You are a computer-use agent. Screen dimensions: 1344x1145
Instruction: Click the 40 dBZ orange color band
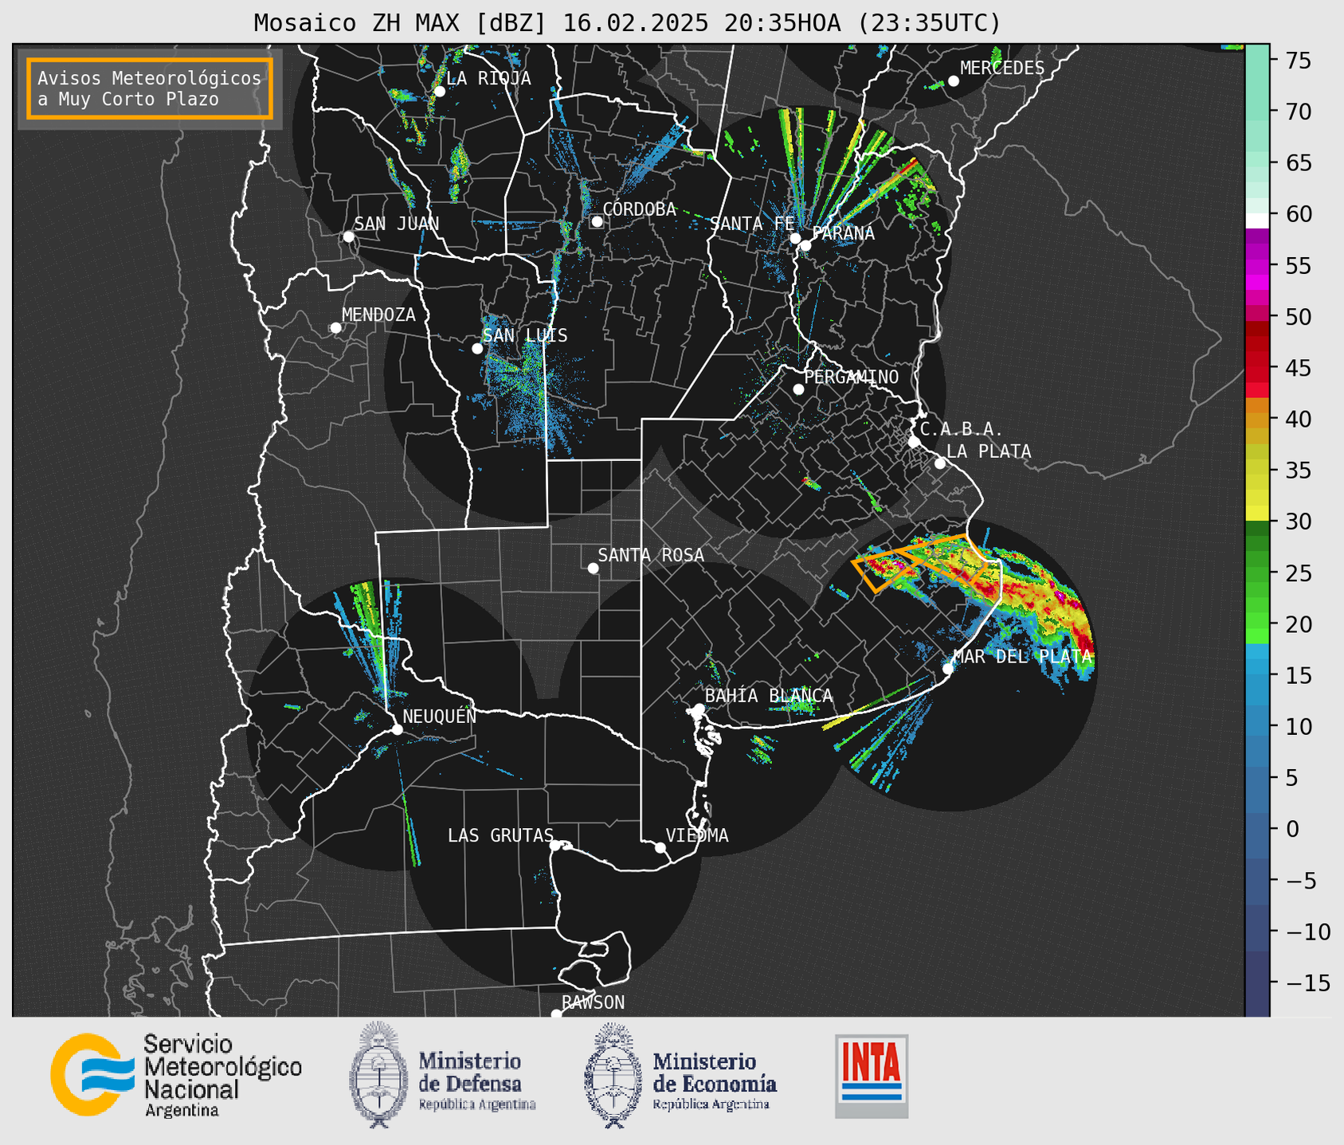(x=1257, y=419)
